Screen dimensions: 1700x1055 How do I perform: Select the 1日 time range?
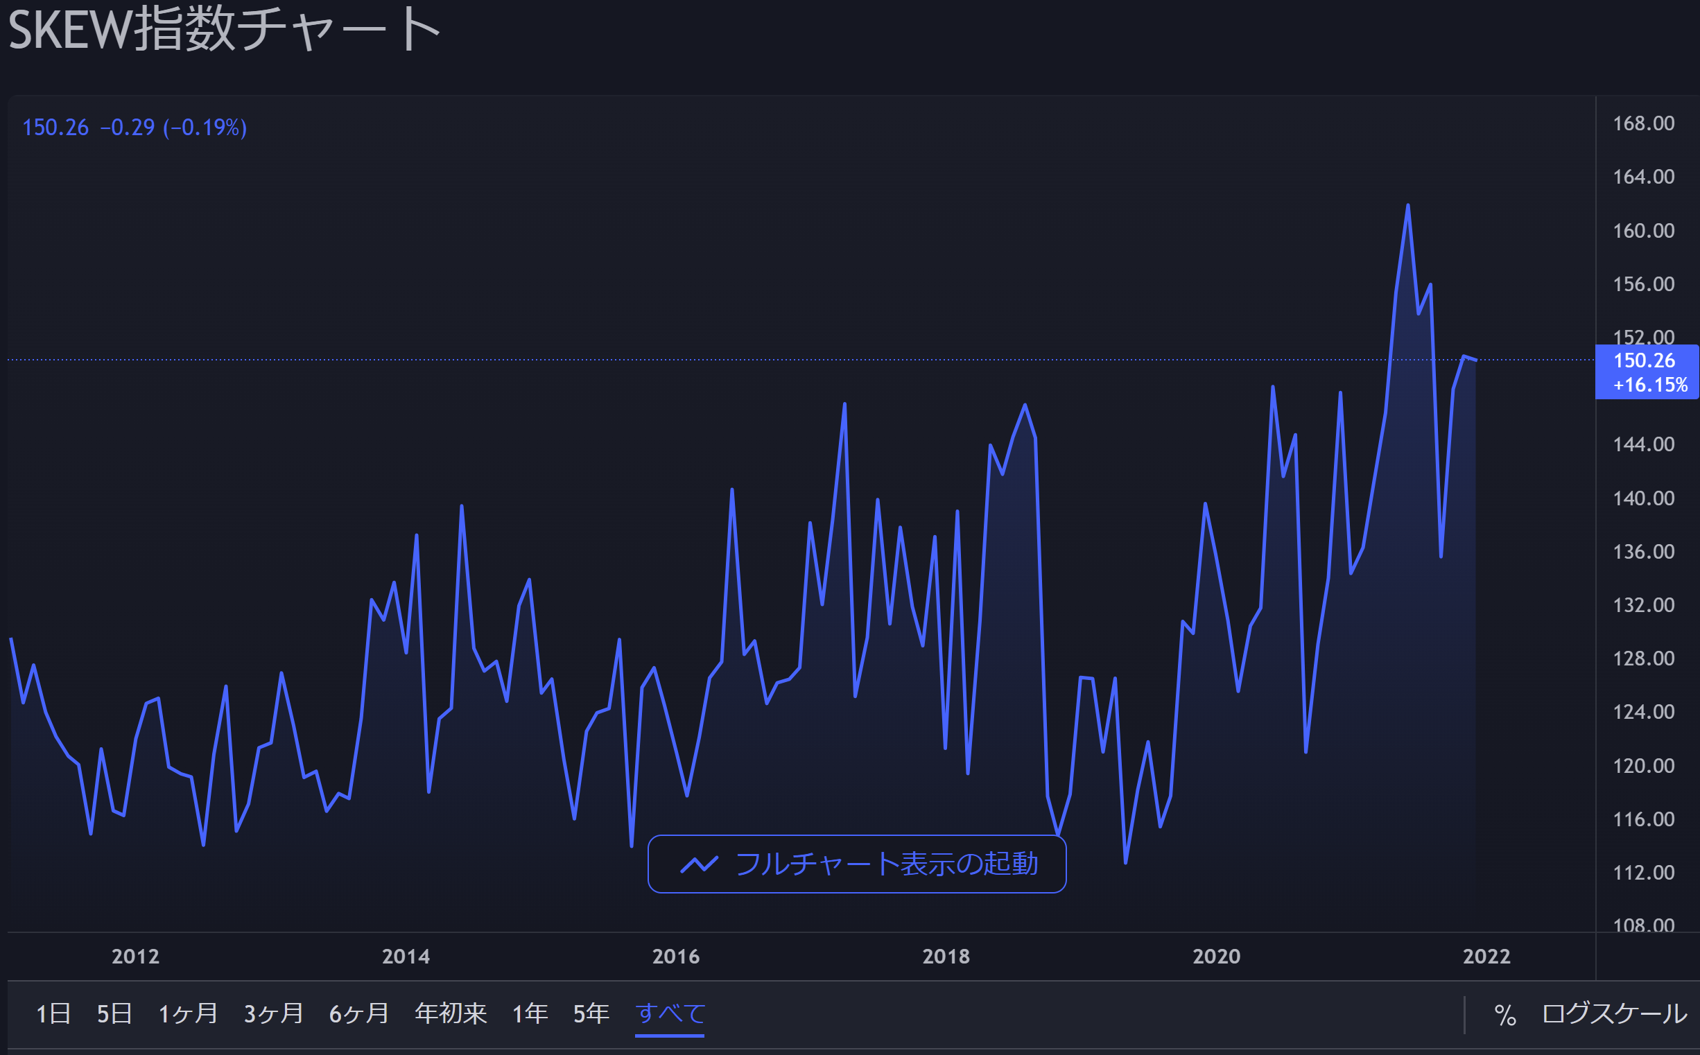click(x=53, y=1013)
